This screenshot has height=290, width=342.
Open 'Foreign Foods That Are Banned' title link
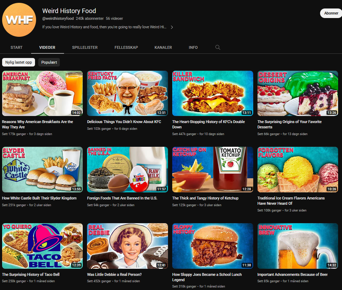pyautogui.click(x=122, y=198)
